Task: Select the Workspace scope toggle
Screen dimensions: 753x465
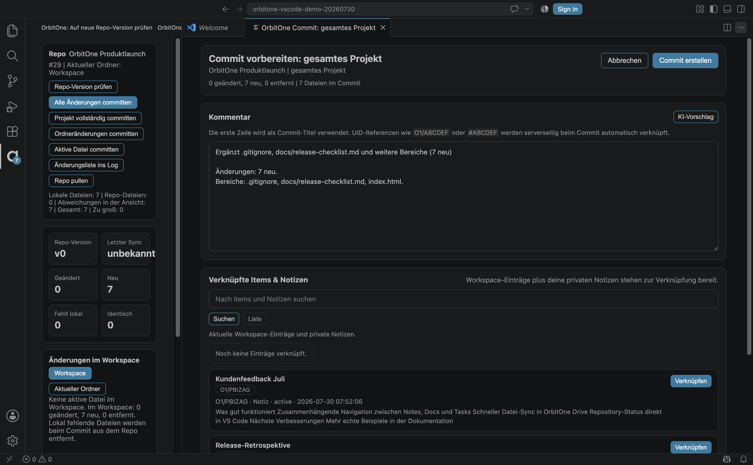Action: point(70,373)
